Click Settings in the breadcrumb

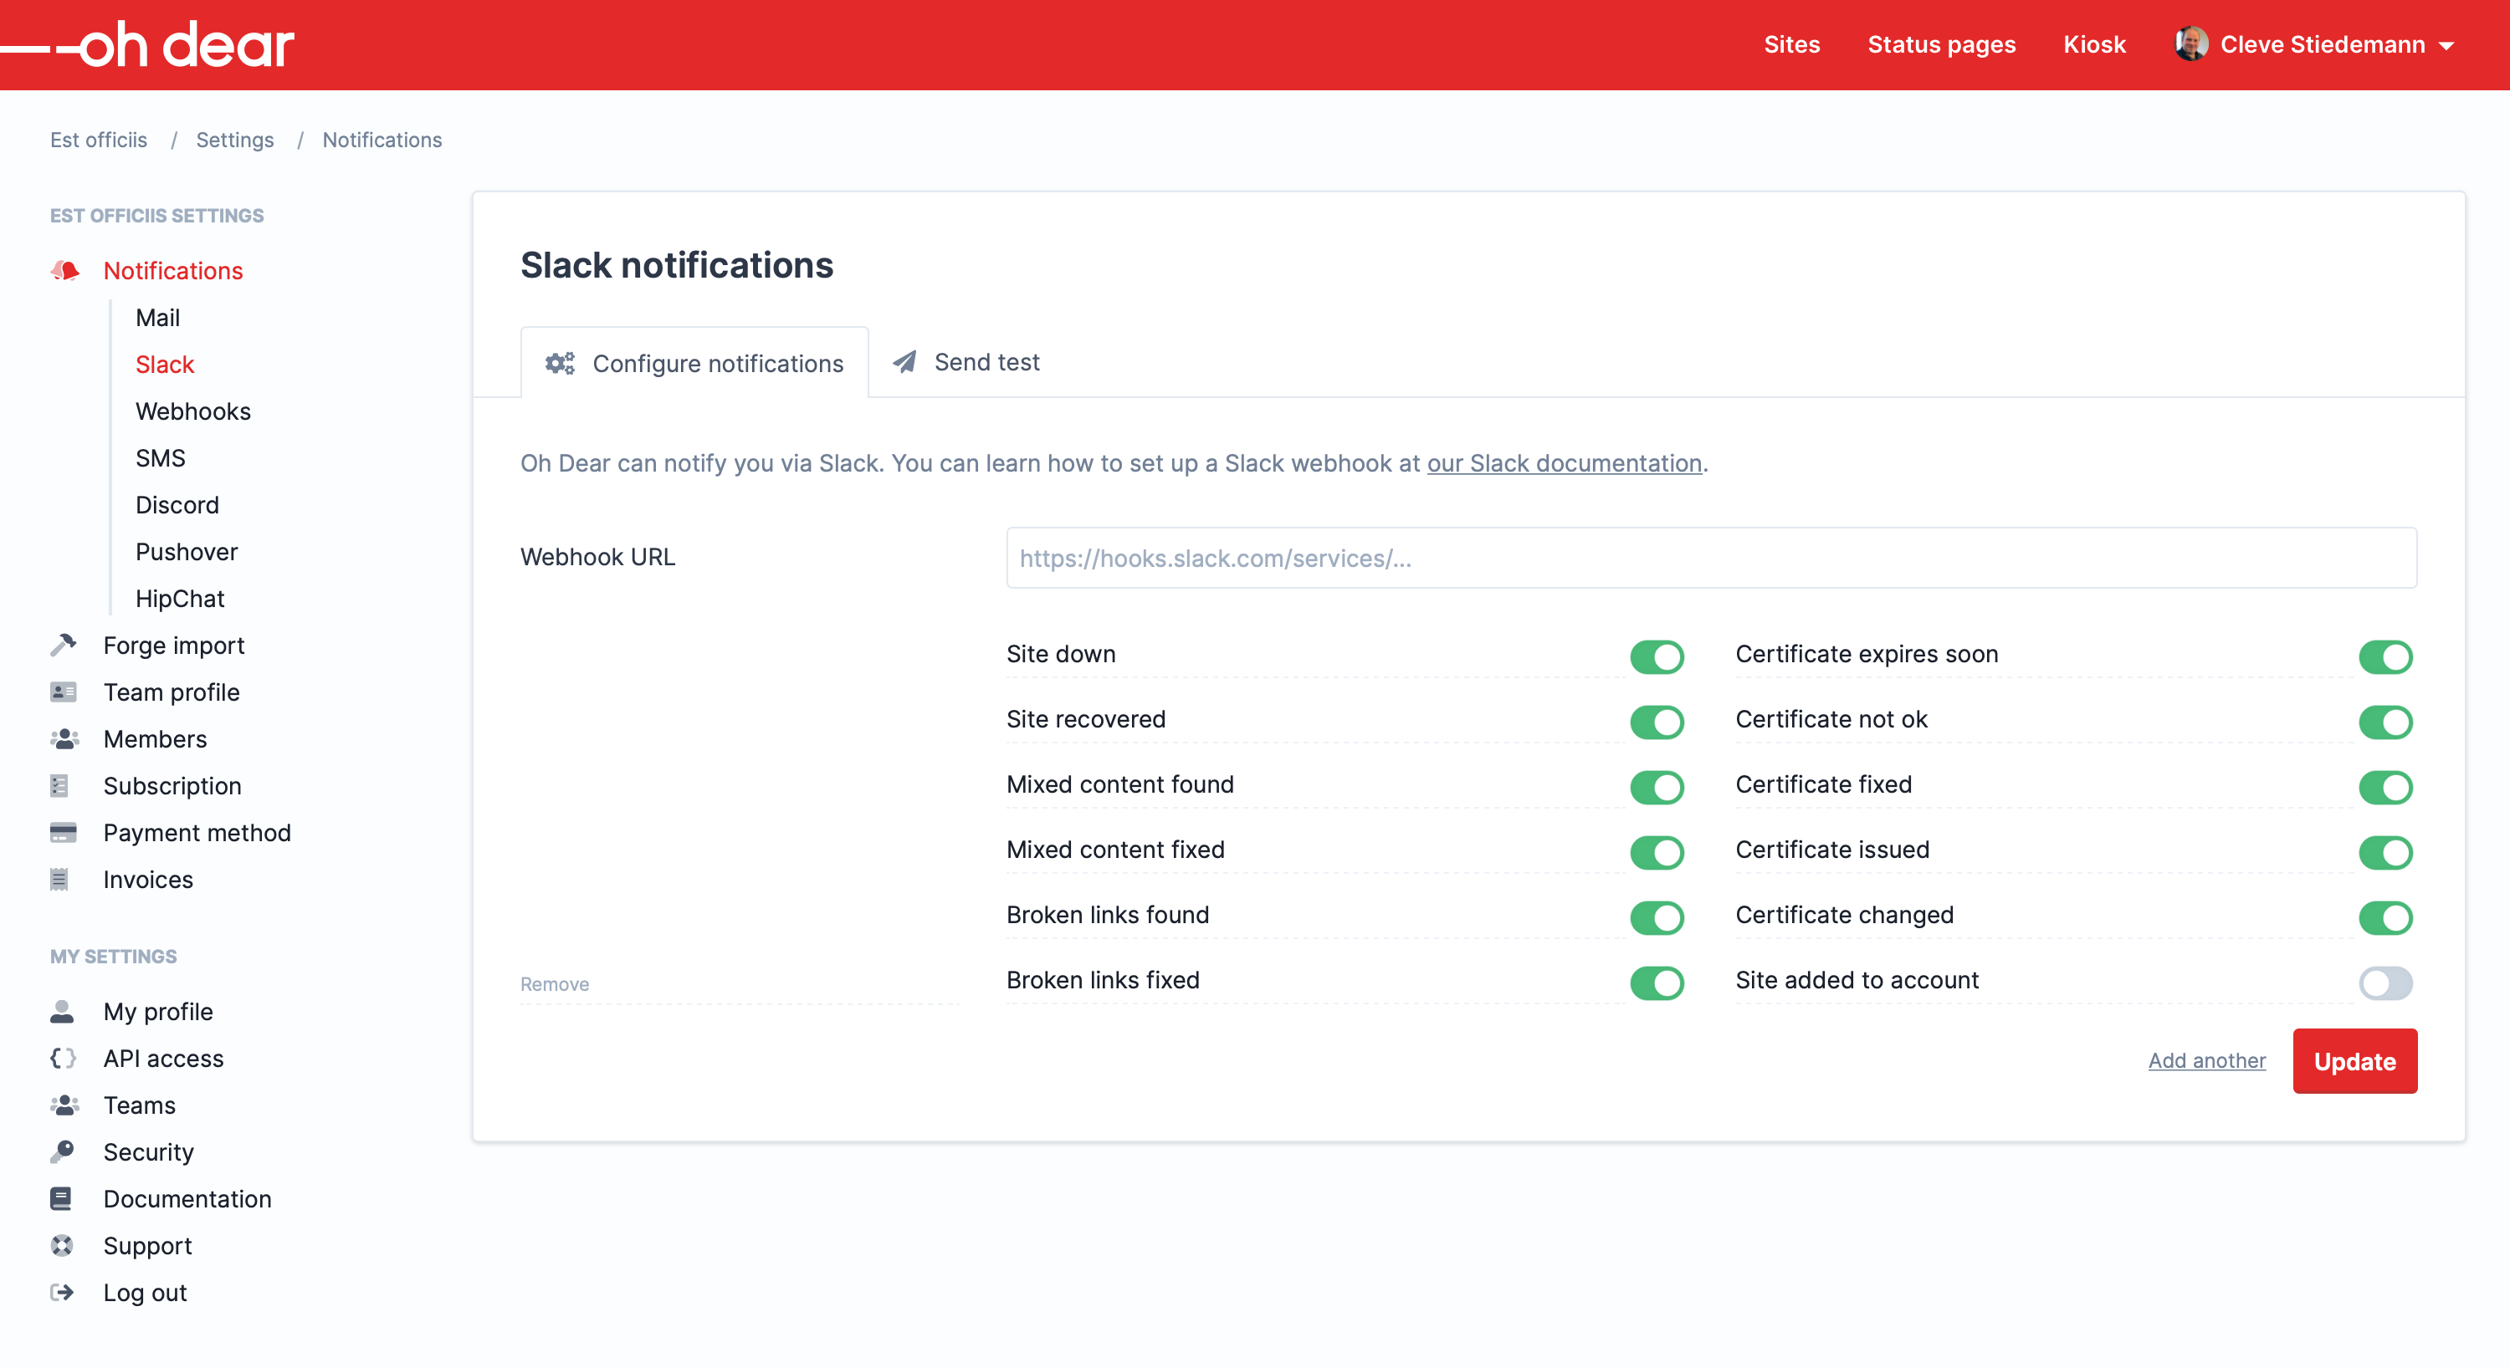235,140
